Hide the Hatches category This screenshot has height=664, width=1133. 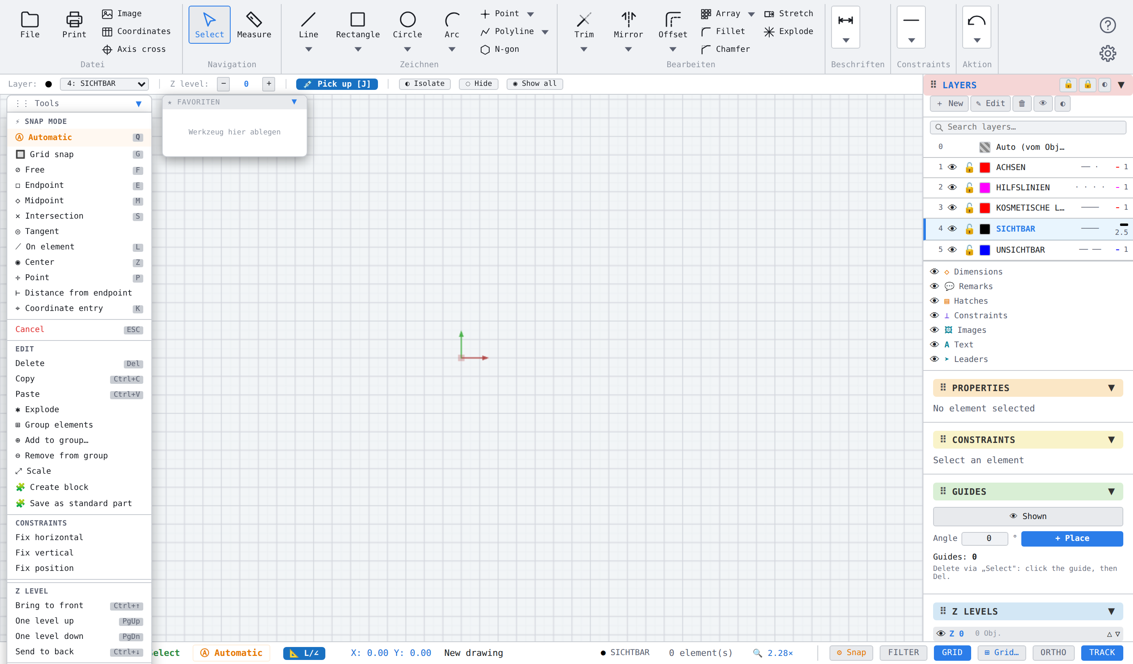coord(934,301)
